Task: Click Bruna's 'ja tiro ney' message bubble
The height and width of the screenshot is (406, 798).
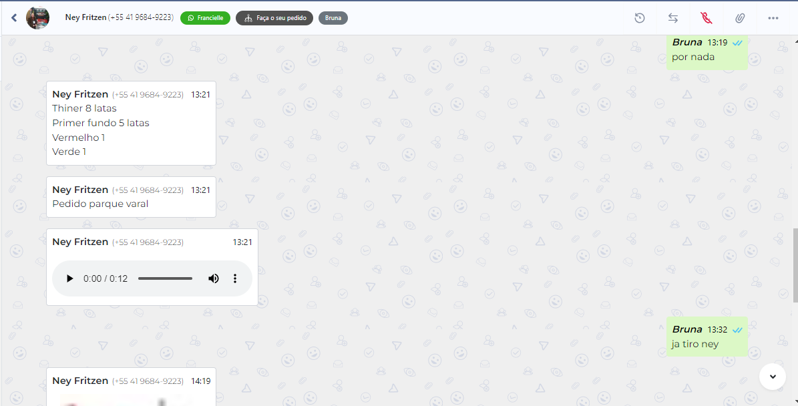Action: coord(707,337)
